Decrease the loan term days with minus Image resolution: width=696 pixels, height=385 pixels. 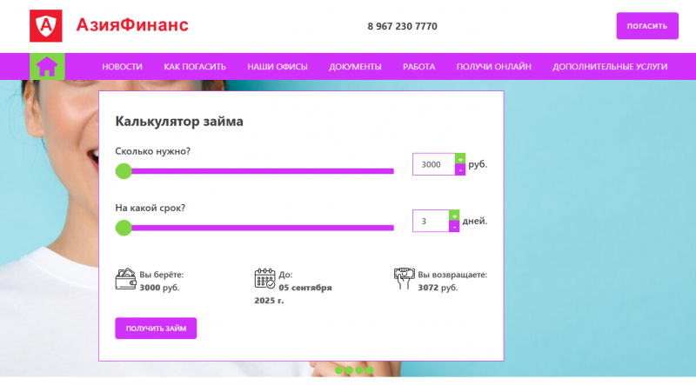(453, 227)
